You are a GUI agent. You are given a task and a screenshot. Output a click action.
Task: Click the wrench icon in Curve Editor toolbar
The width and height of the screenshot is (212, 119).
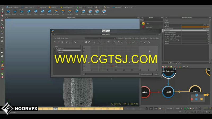149,42
